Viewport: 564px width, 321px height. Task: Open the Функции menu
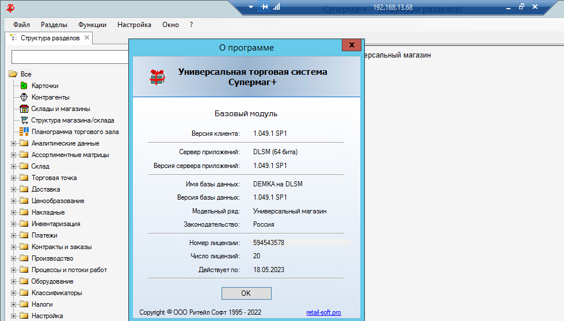(93, 25)
